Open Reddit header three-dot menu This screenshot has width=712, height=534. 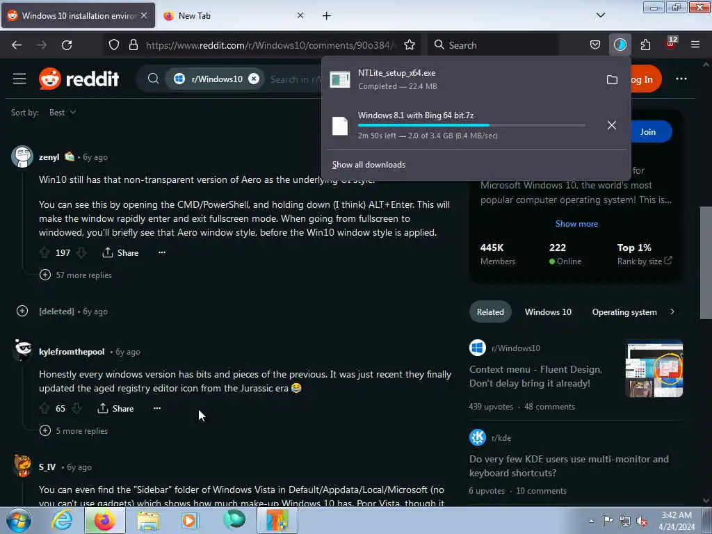point(681,79)
